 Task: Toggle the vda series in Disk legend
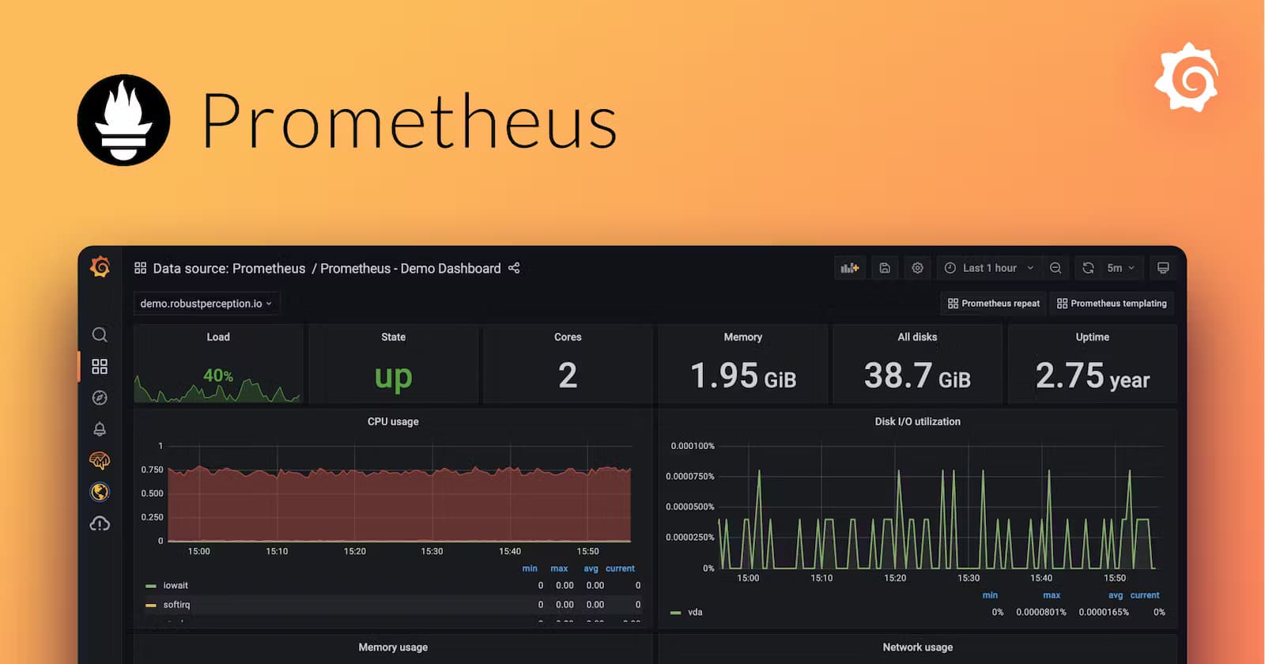tap(694, 612)
